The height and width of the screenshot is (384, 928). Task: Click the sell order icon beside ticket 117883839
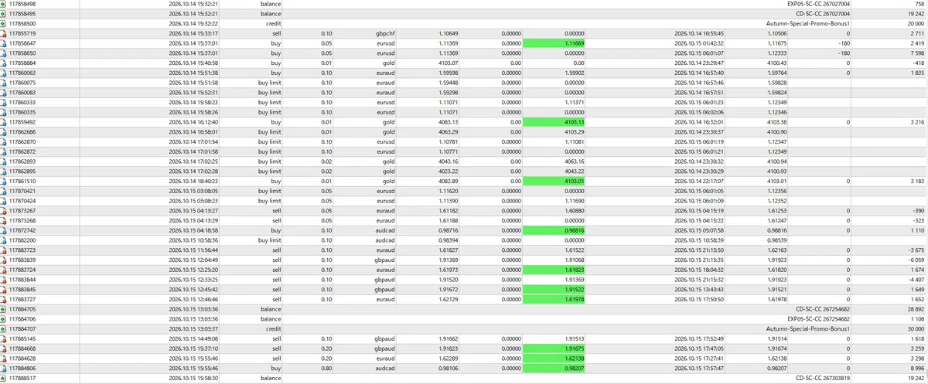click(x=4, y=260)
